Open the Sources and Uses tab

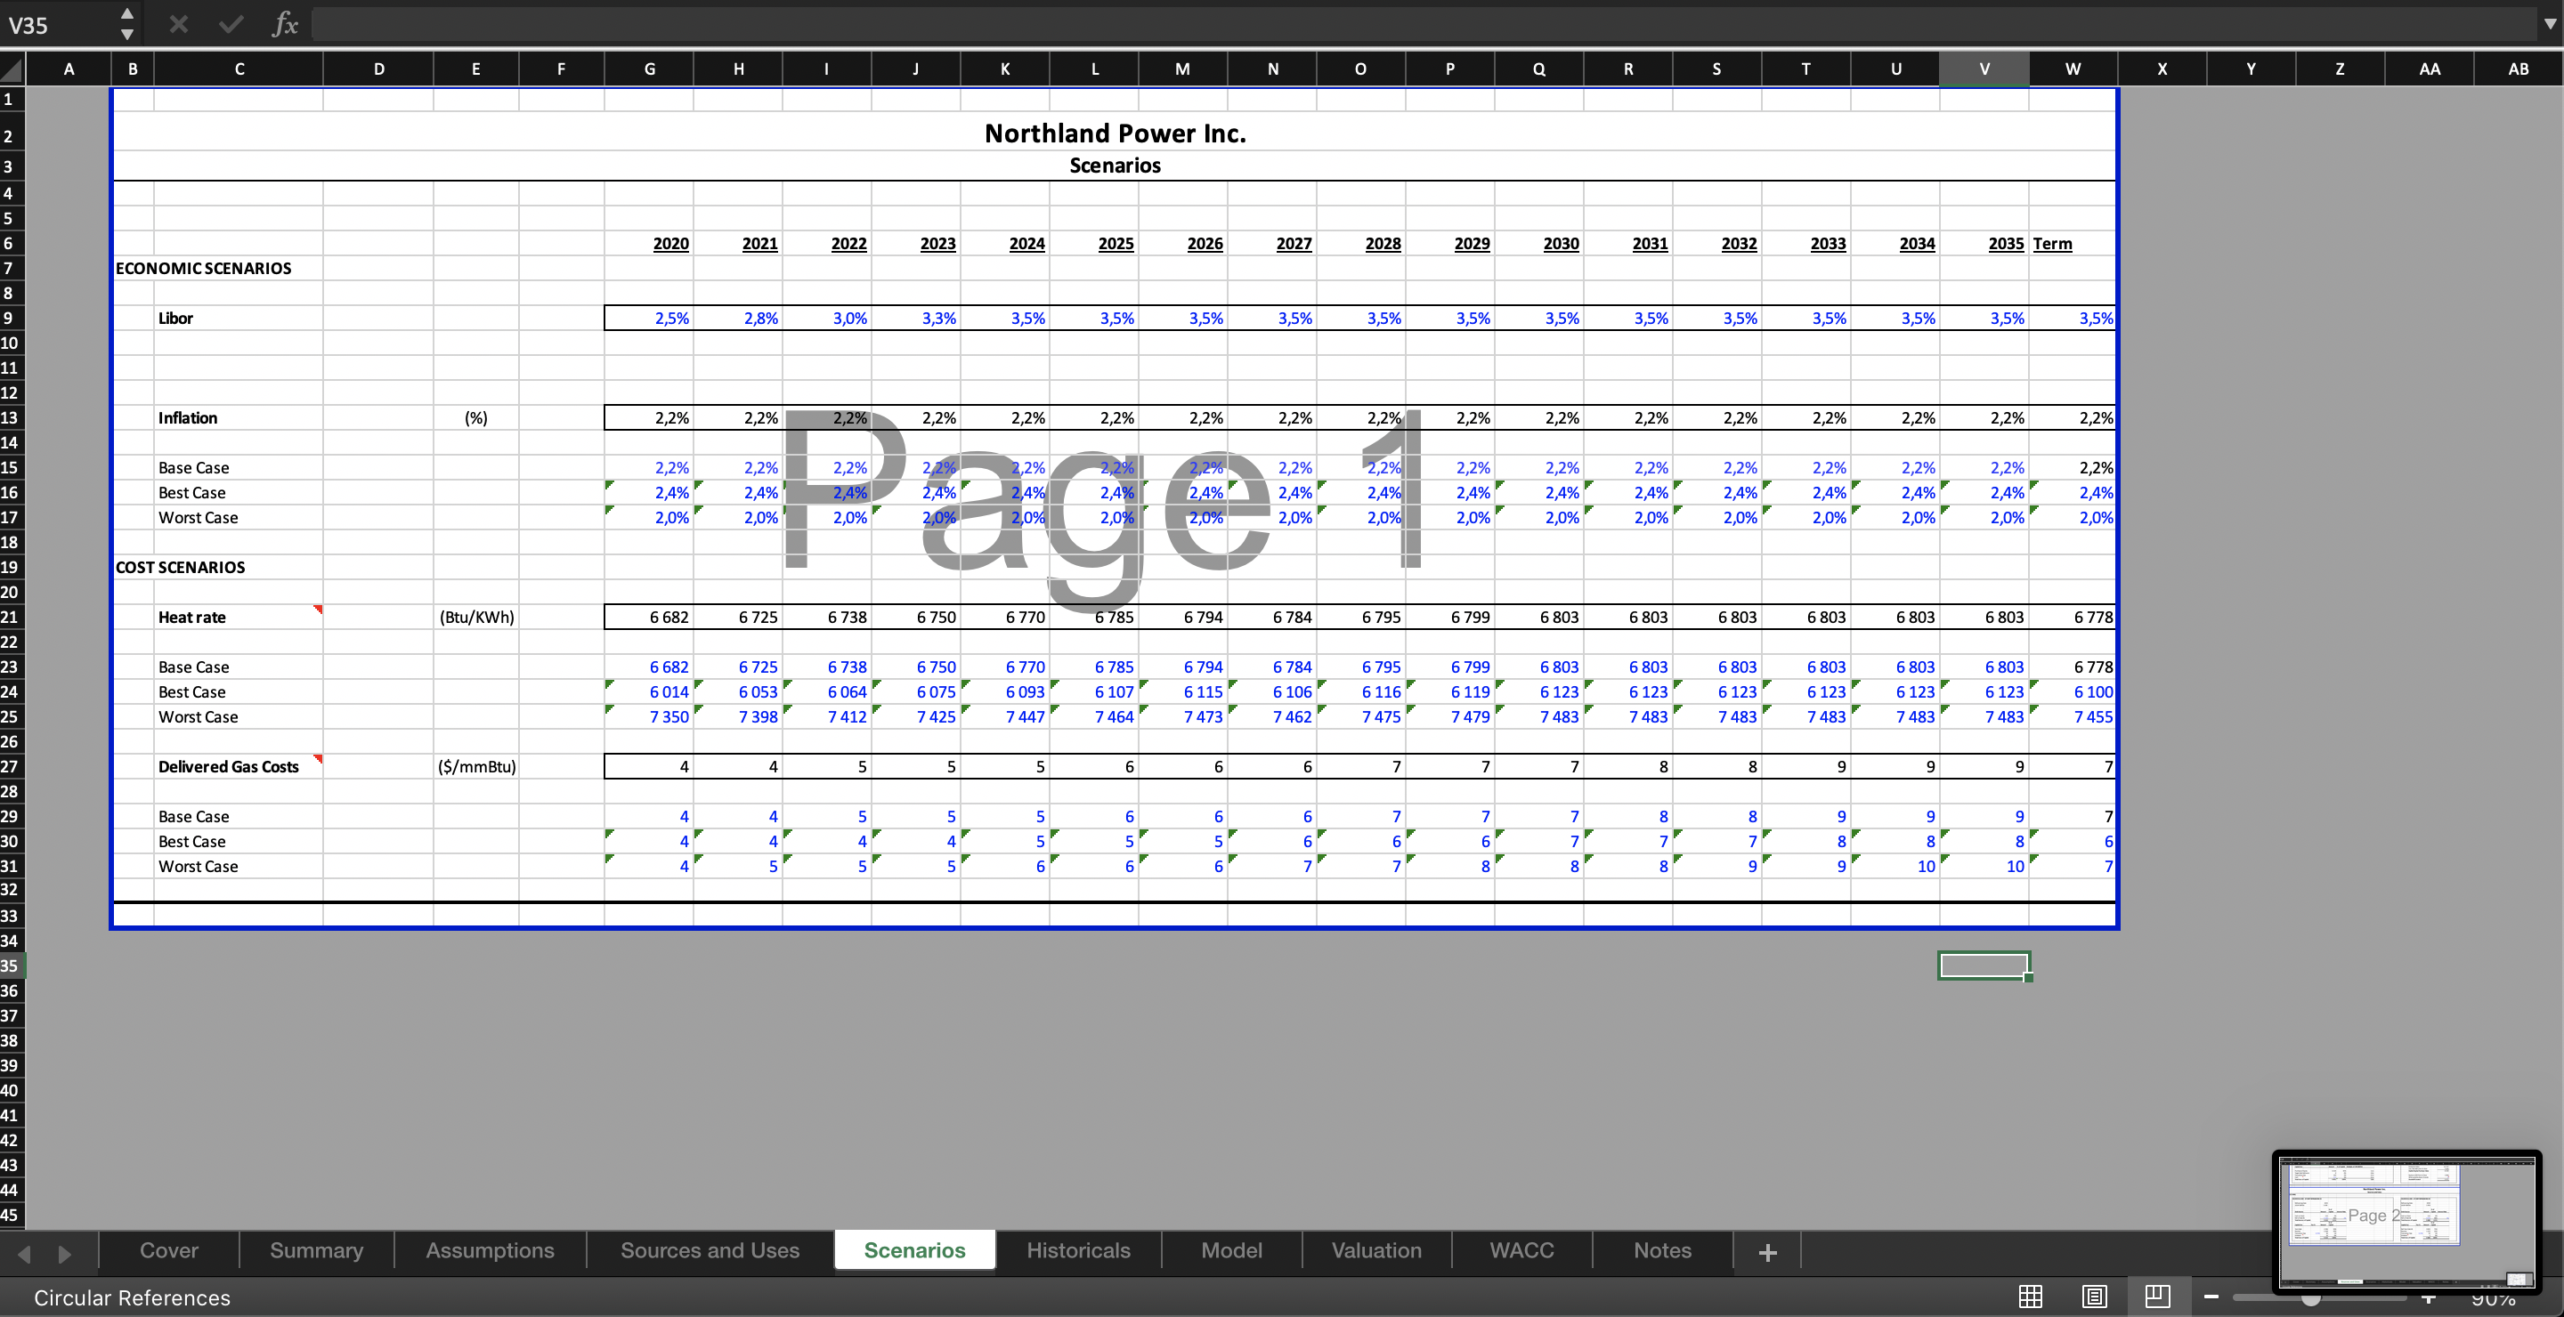[710, 1250]
